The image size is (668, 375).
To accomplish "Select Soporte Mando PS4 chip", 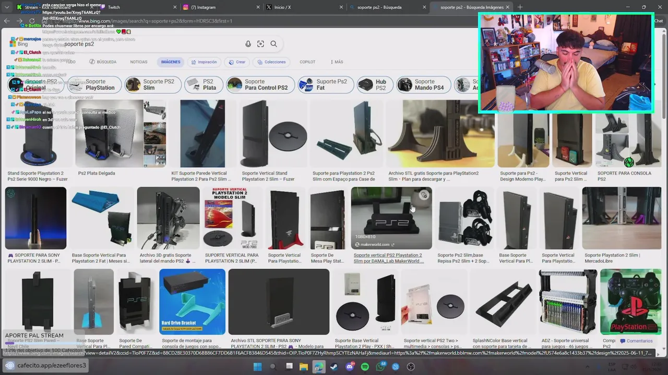I will [423, 84].
